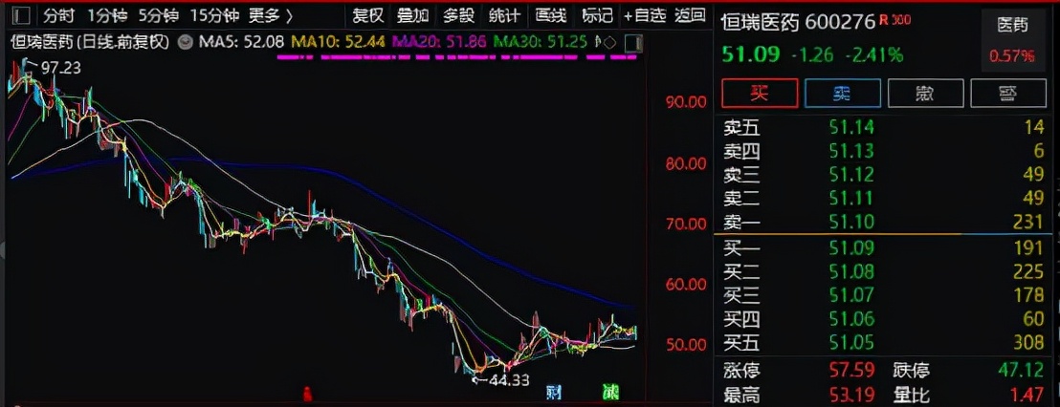Expand the 更多 periods menu

pos(271,15)
